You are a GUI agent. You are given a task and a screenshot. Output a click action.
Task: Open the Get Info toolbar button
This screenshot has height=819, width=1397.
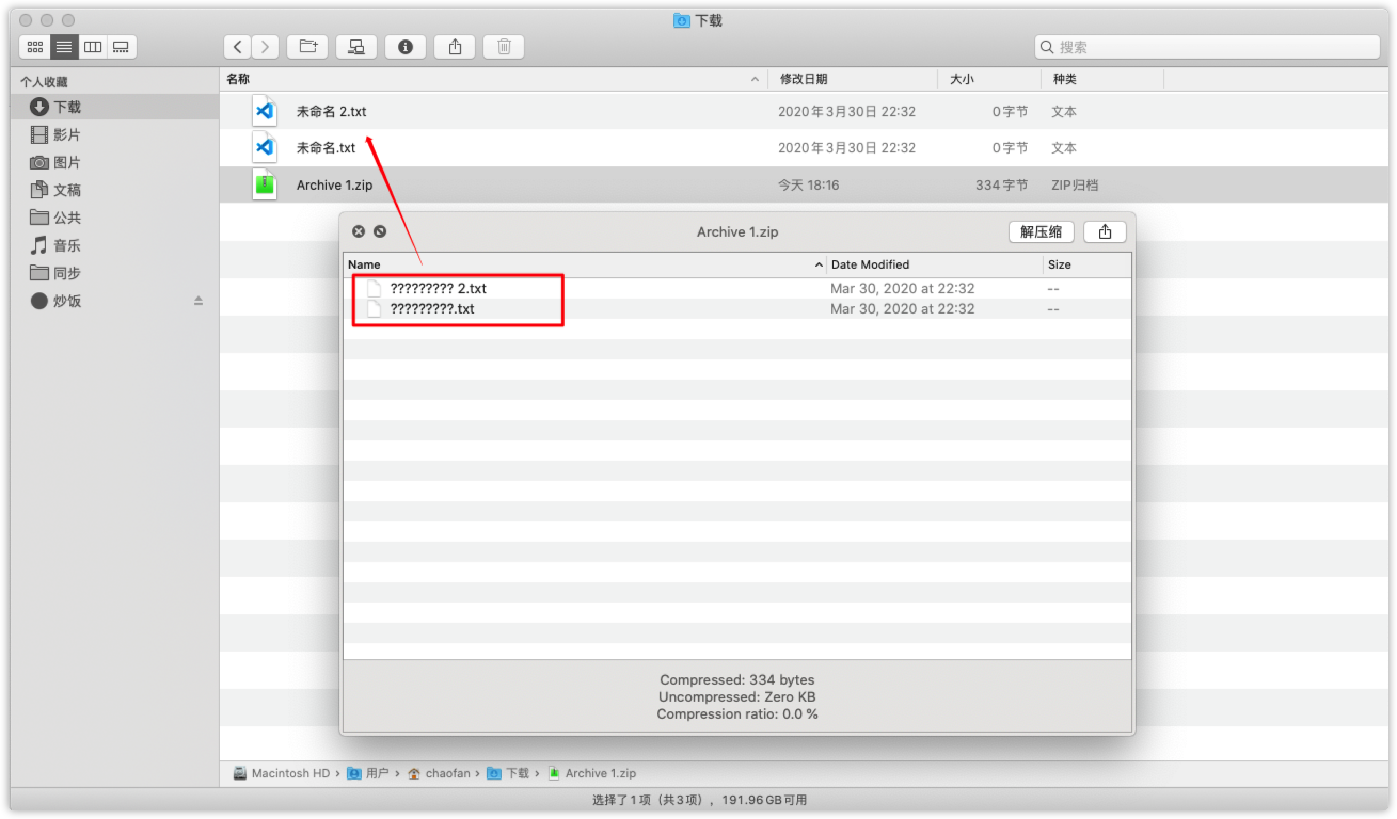tap(405, 47)
